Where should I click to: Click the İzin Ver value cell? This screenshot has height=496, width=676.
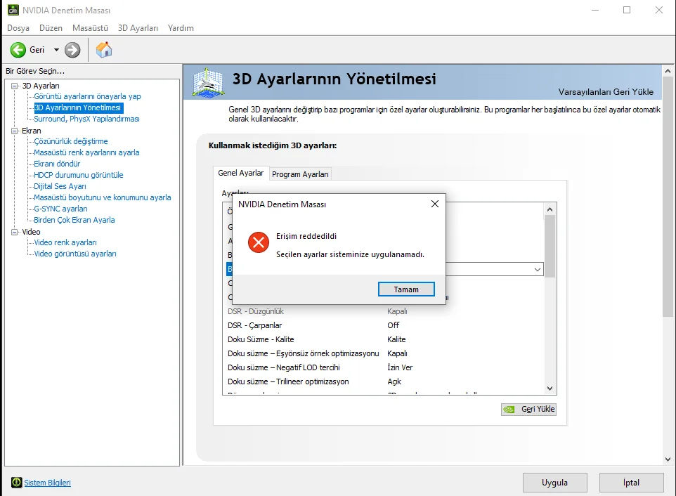click(400, 367)
